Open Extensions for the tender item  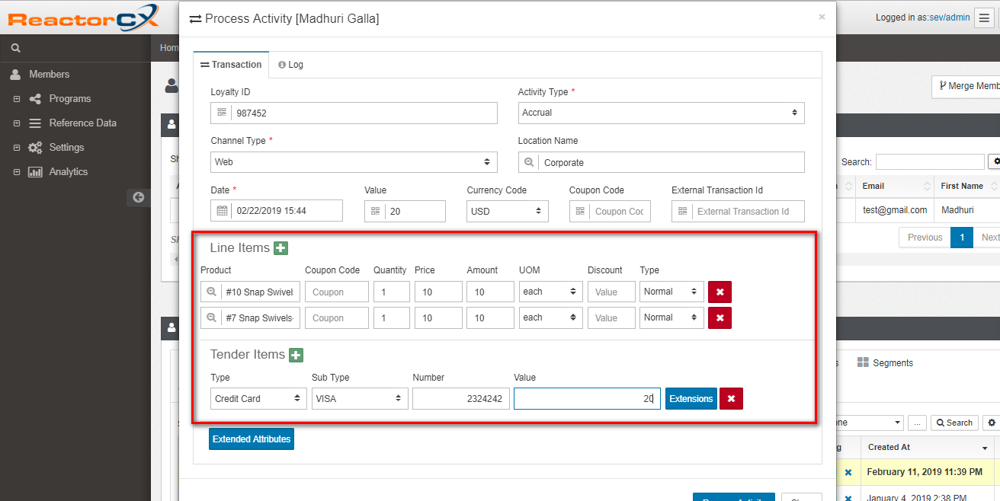pos(691,399)
